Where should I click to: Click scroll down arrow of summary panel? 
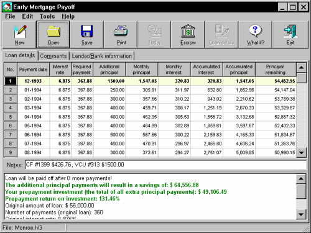click(x=301, y=214)
